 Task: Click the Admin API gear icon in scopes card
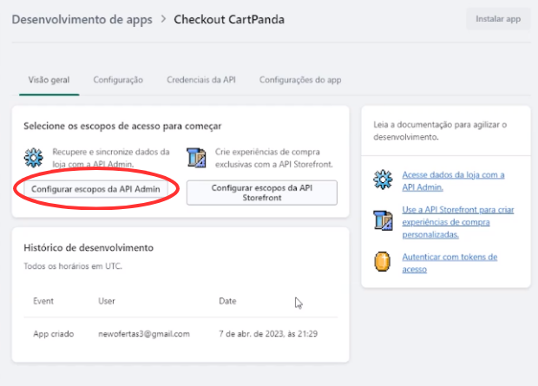[x=33, y=158]
